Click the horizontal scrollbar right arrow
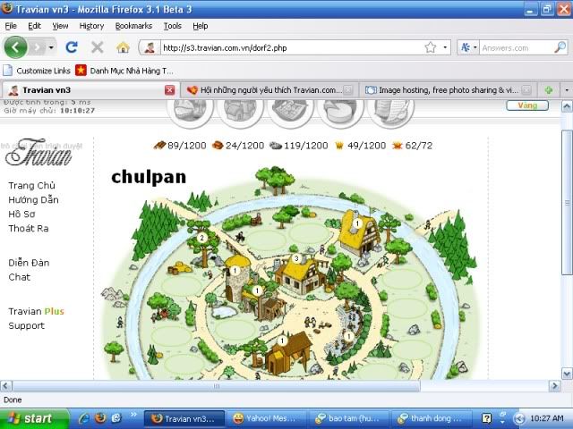The image size is (573, 429). click(555, 385)
